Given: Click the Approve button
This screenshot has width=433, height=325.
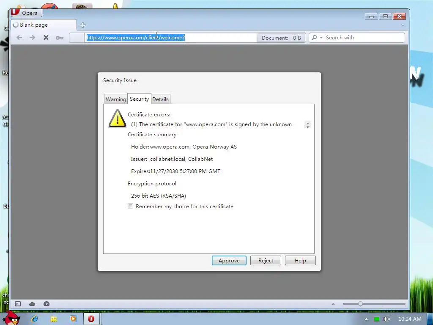Looking at the screenshot, I should (229, 261).
